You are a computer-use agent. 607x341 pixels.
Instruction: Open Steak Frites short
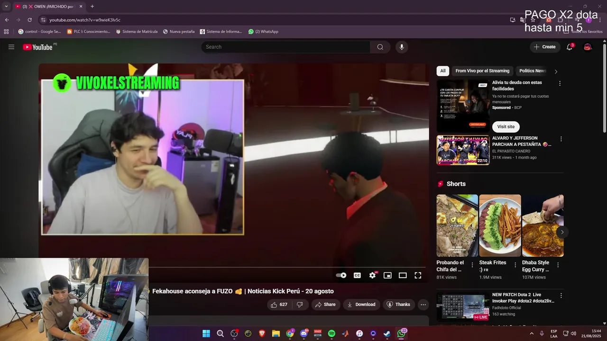point(500,225)
